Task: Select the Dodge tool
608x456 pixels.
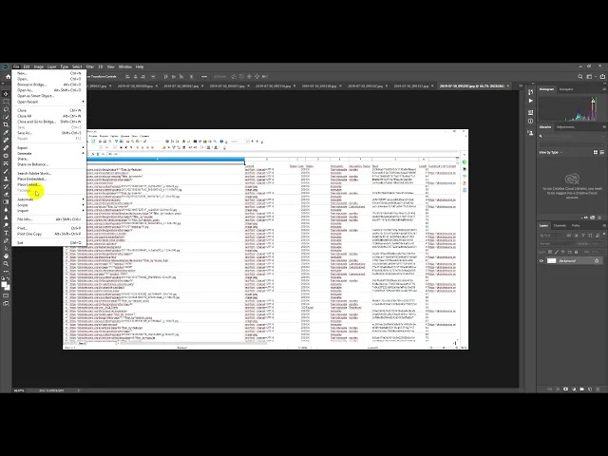Action: coord(6,225)
